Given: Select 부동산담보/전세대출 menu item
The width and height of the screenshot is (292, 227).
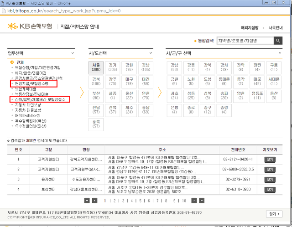Looking at the screenshot, I should tap(31, 94).
